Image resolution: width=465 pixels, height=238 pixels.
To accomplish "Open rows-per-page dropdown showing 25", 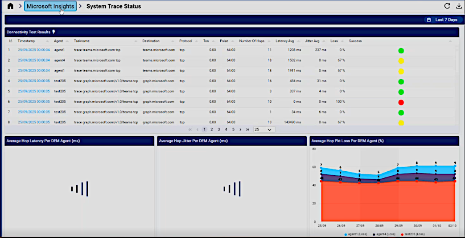I will [x=264, y=129].
